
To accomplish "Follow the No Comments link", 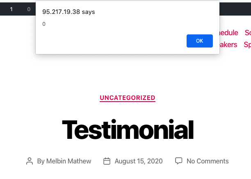I will [208, 161].
